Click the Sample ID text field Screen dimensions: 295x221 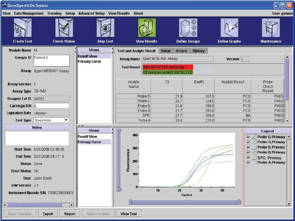point(52,61)
